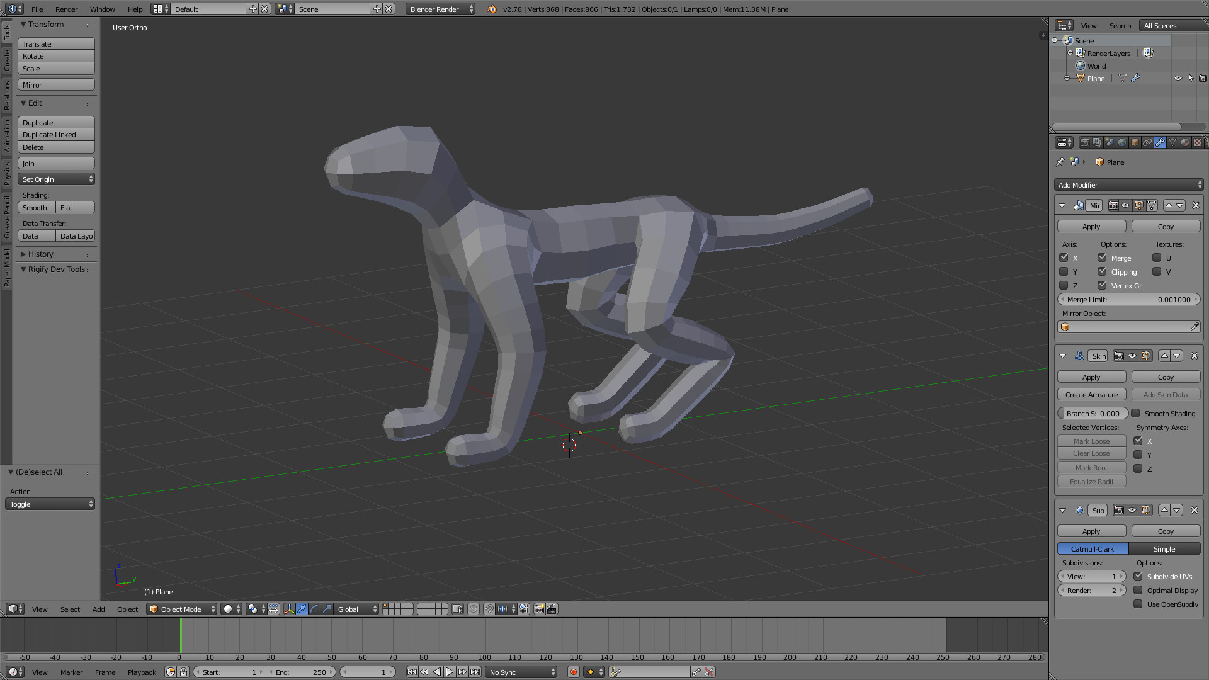This screenshot has height=680, width=1209.
Task: Select the translate manipulator arrow icon
Action: pos(302,609)
